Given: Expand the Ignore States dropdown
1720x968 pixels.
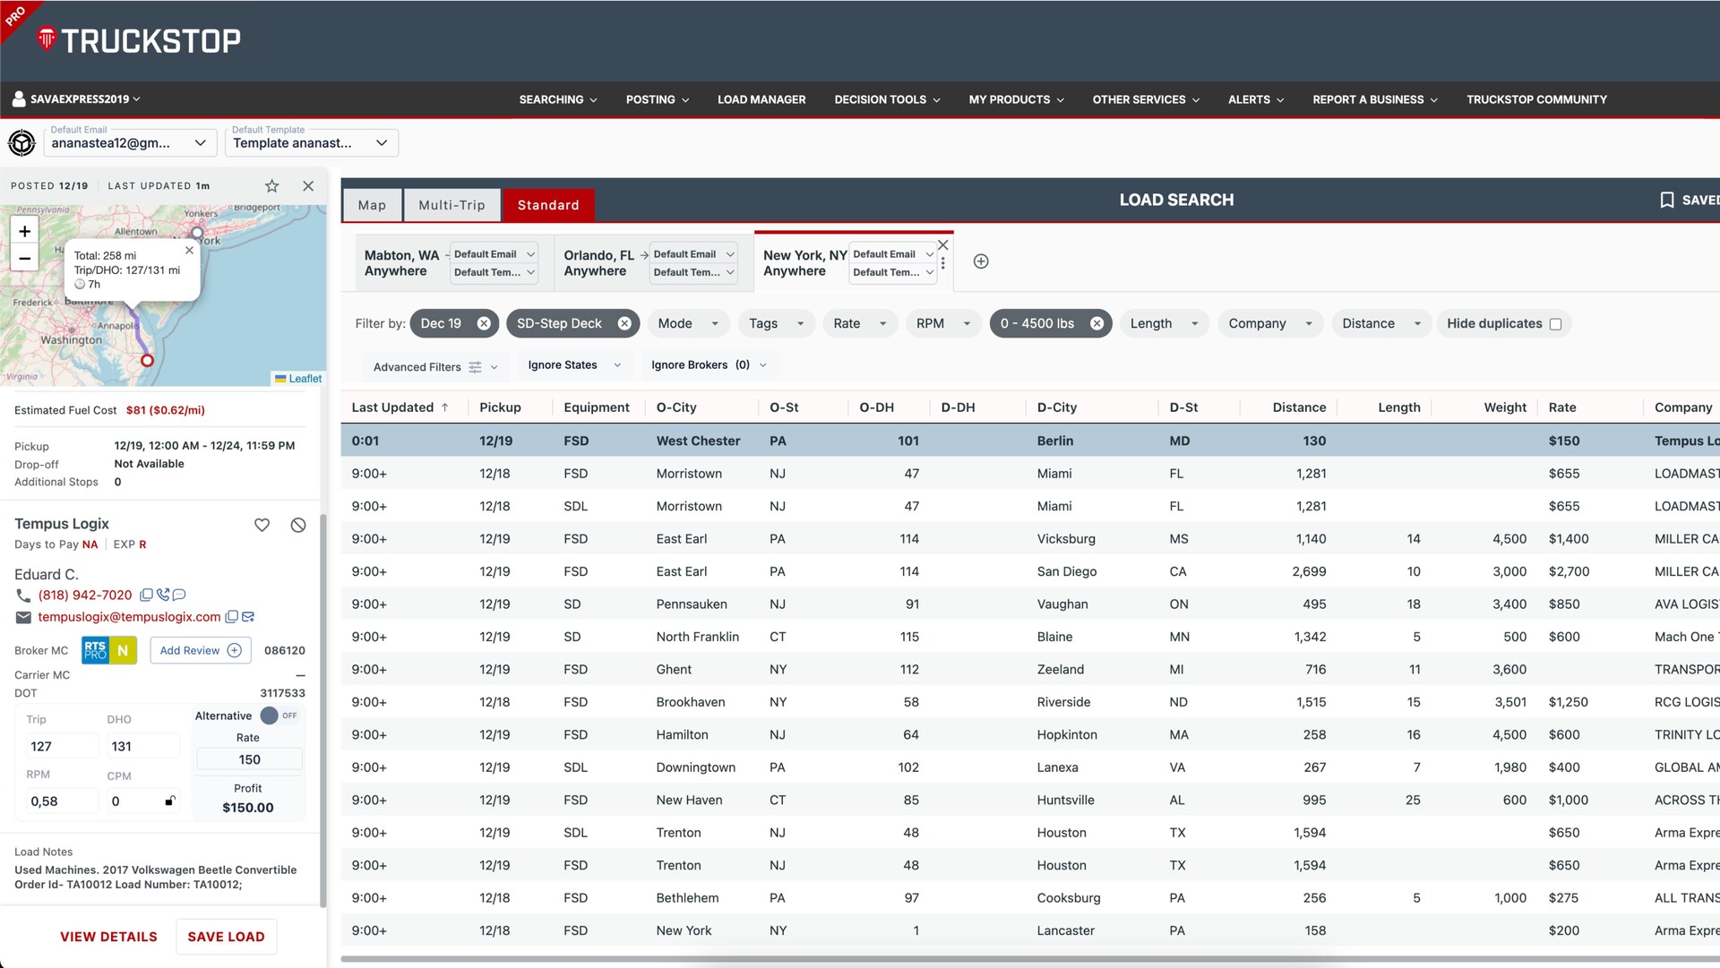Looking at the screenshot, I should [573, 365].
